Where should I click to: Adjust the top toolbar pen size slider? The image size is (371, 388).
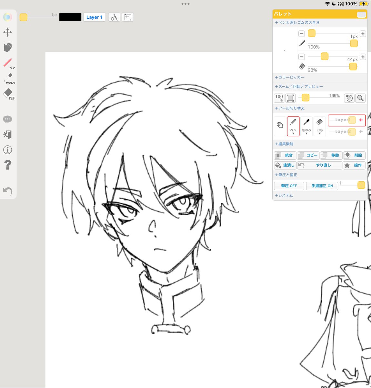point(23,17)
